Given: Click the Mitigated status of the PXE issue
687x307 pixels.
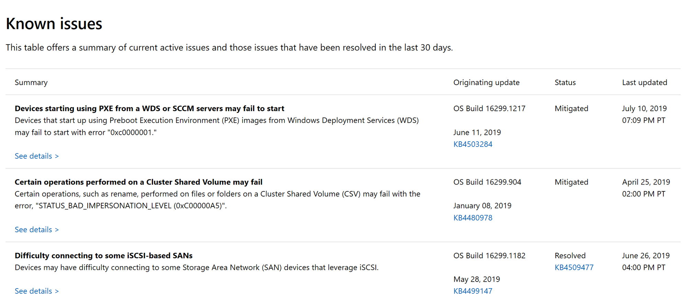Looking at the screenshot, I should click(571, 108).
